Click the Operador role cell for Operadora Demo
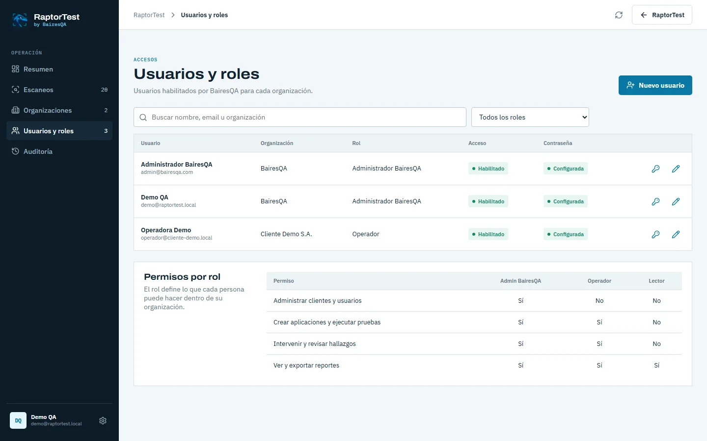Viewport: 707px width, 441px height. tap(366, 234)
